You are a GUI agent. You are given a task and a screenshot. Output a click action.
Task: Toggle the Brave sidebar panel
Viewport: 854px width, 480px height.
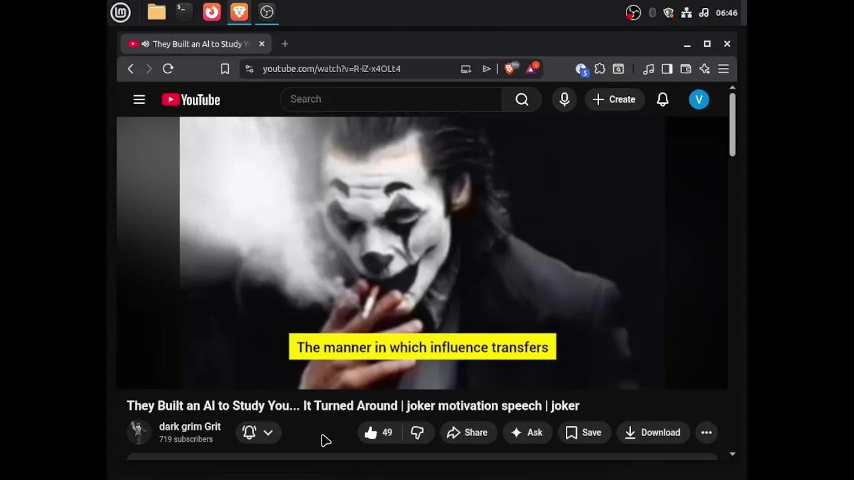667,69
